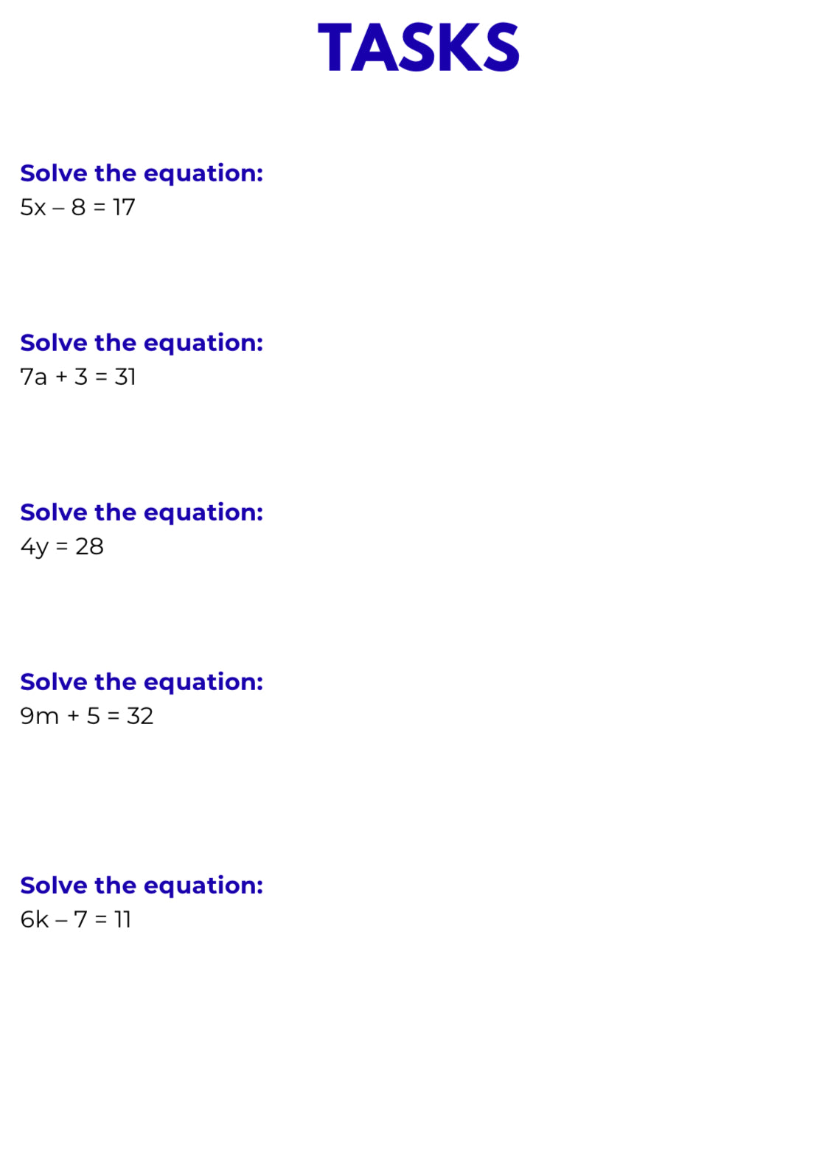The image size is (839, 1176).
Task: Click the number 28 in the third equation
Action: 89,546
